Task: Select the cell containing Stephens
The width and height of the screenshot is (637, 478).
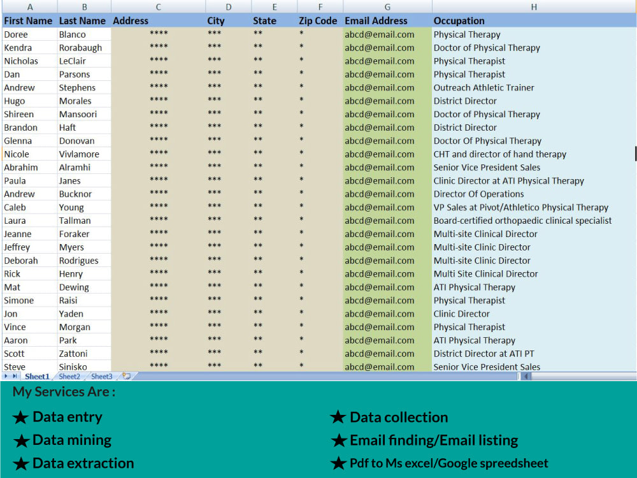Action: click(84, 87)
